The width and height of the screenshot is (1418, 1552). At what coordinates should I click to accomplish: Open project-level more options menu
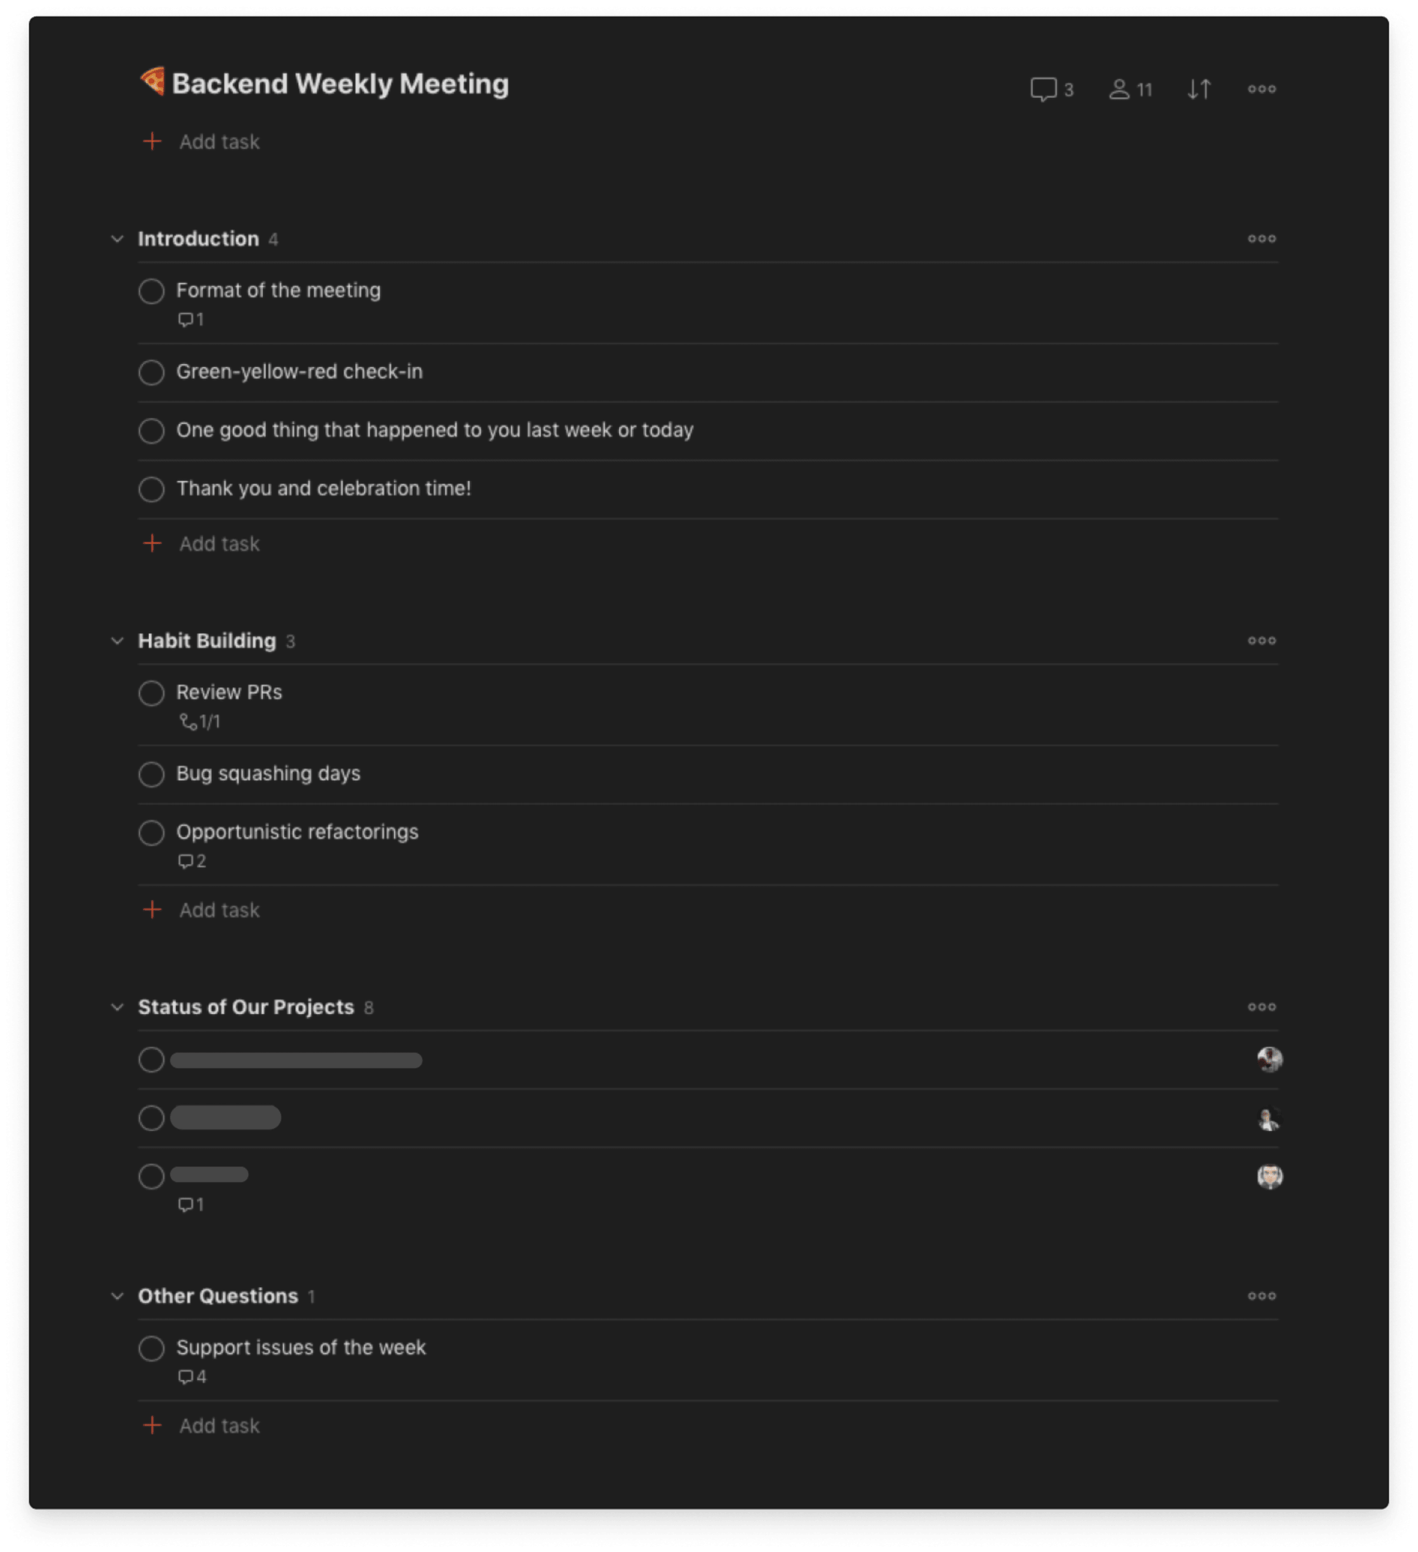click(1262, 89)
